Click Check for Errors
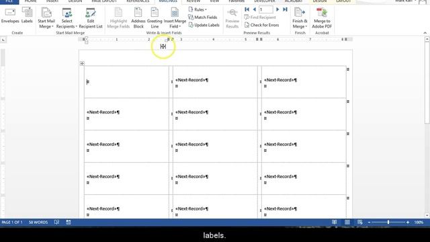Screen dimensions: 430x242 (x=261, y=25)
